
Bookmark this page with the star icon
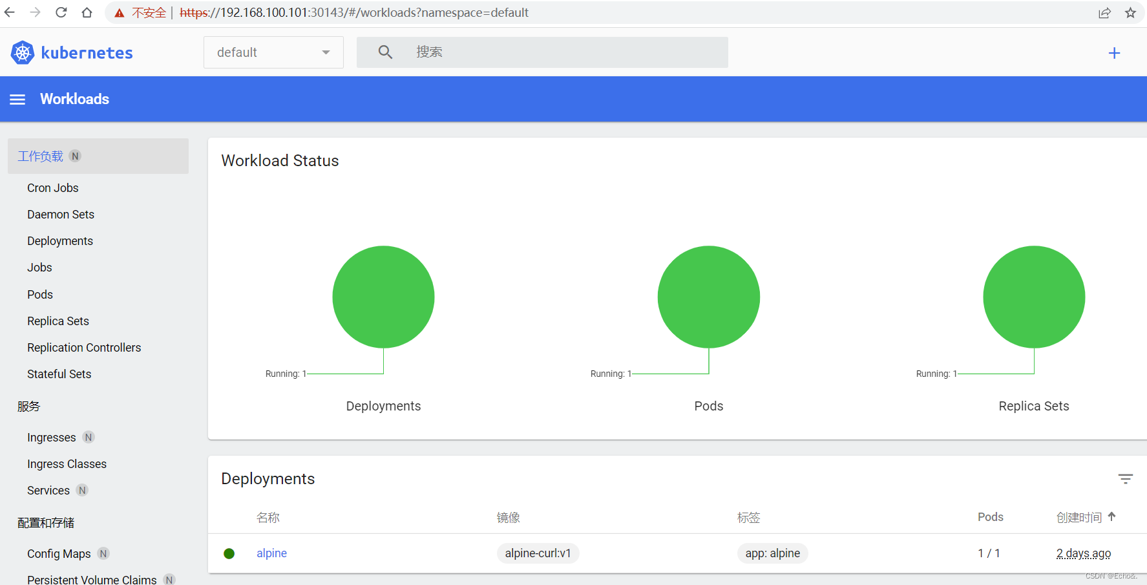pyautogui.click(x=1130, y=13)
